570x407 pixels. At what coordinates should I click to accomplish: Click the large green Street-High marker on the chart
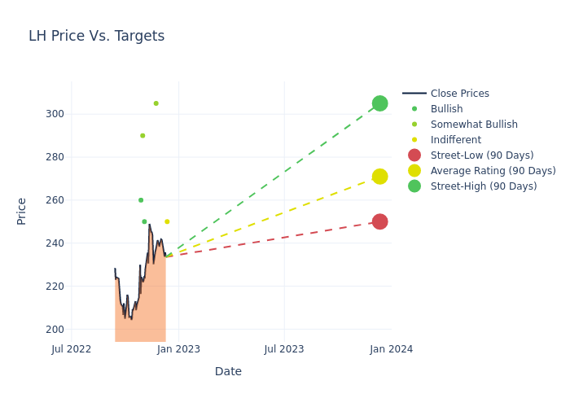(379, 103)
